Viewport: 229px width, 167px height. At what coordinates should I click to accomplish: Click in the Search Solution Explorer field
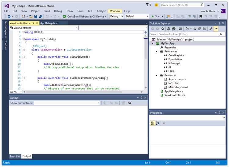point(185,34)
